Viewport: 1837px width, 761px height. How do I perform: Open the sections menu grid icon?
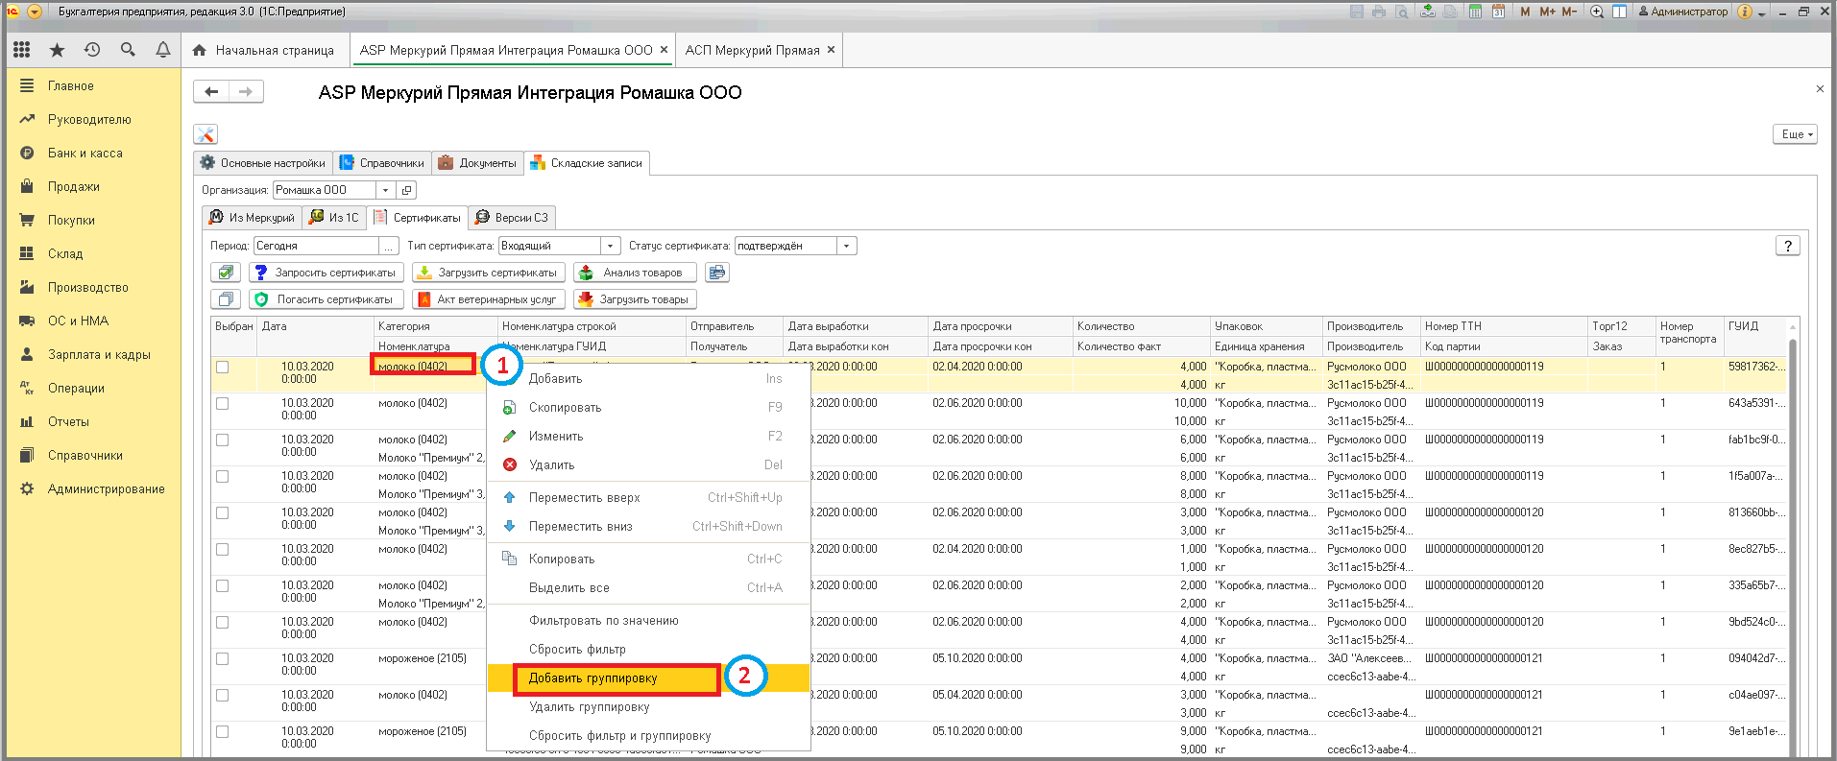point(21,50)
